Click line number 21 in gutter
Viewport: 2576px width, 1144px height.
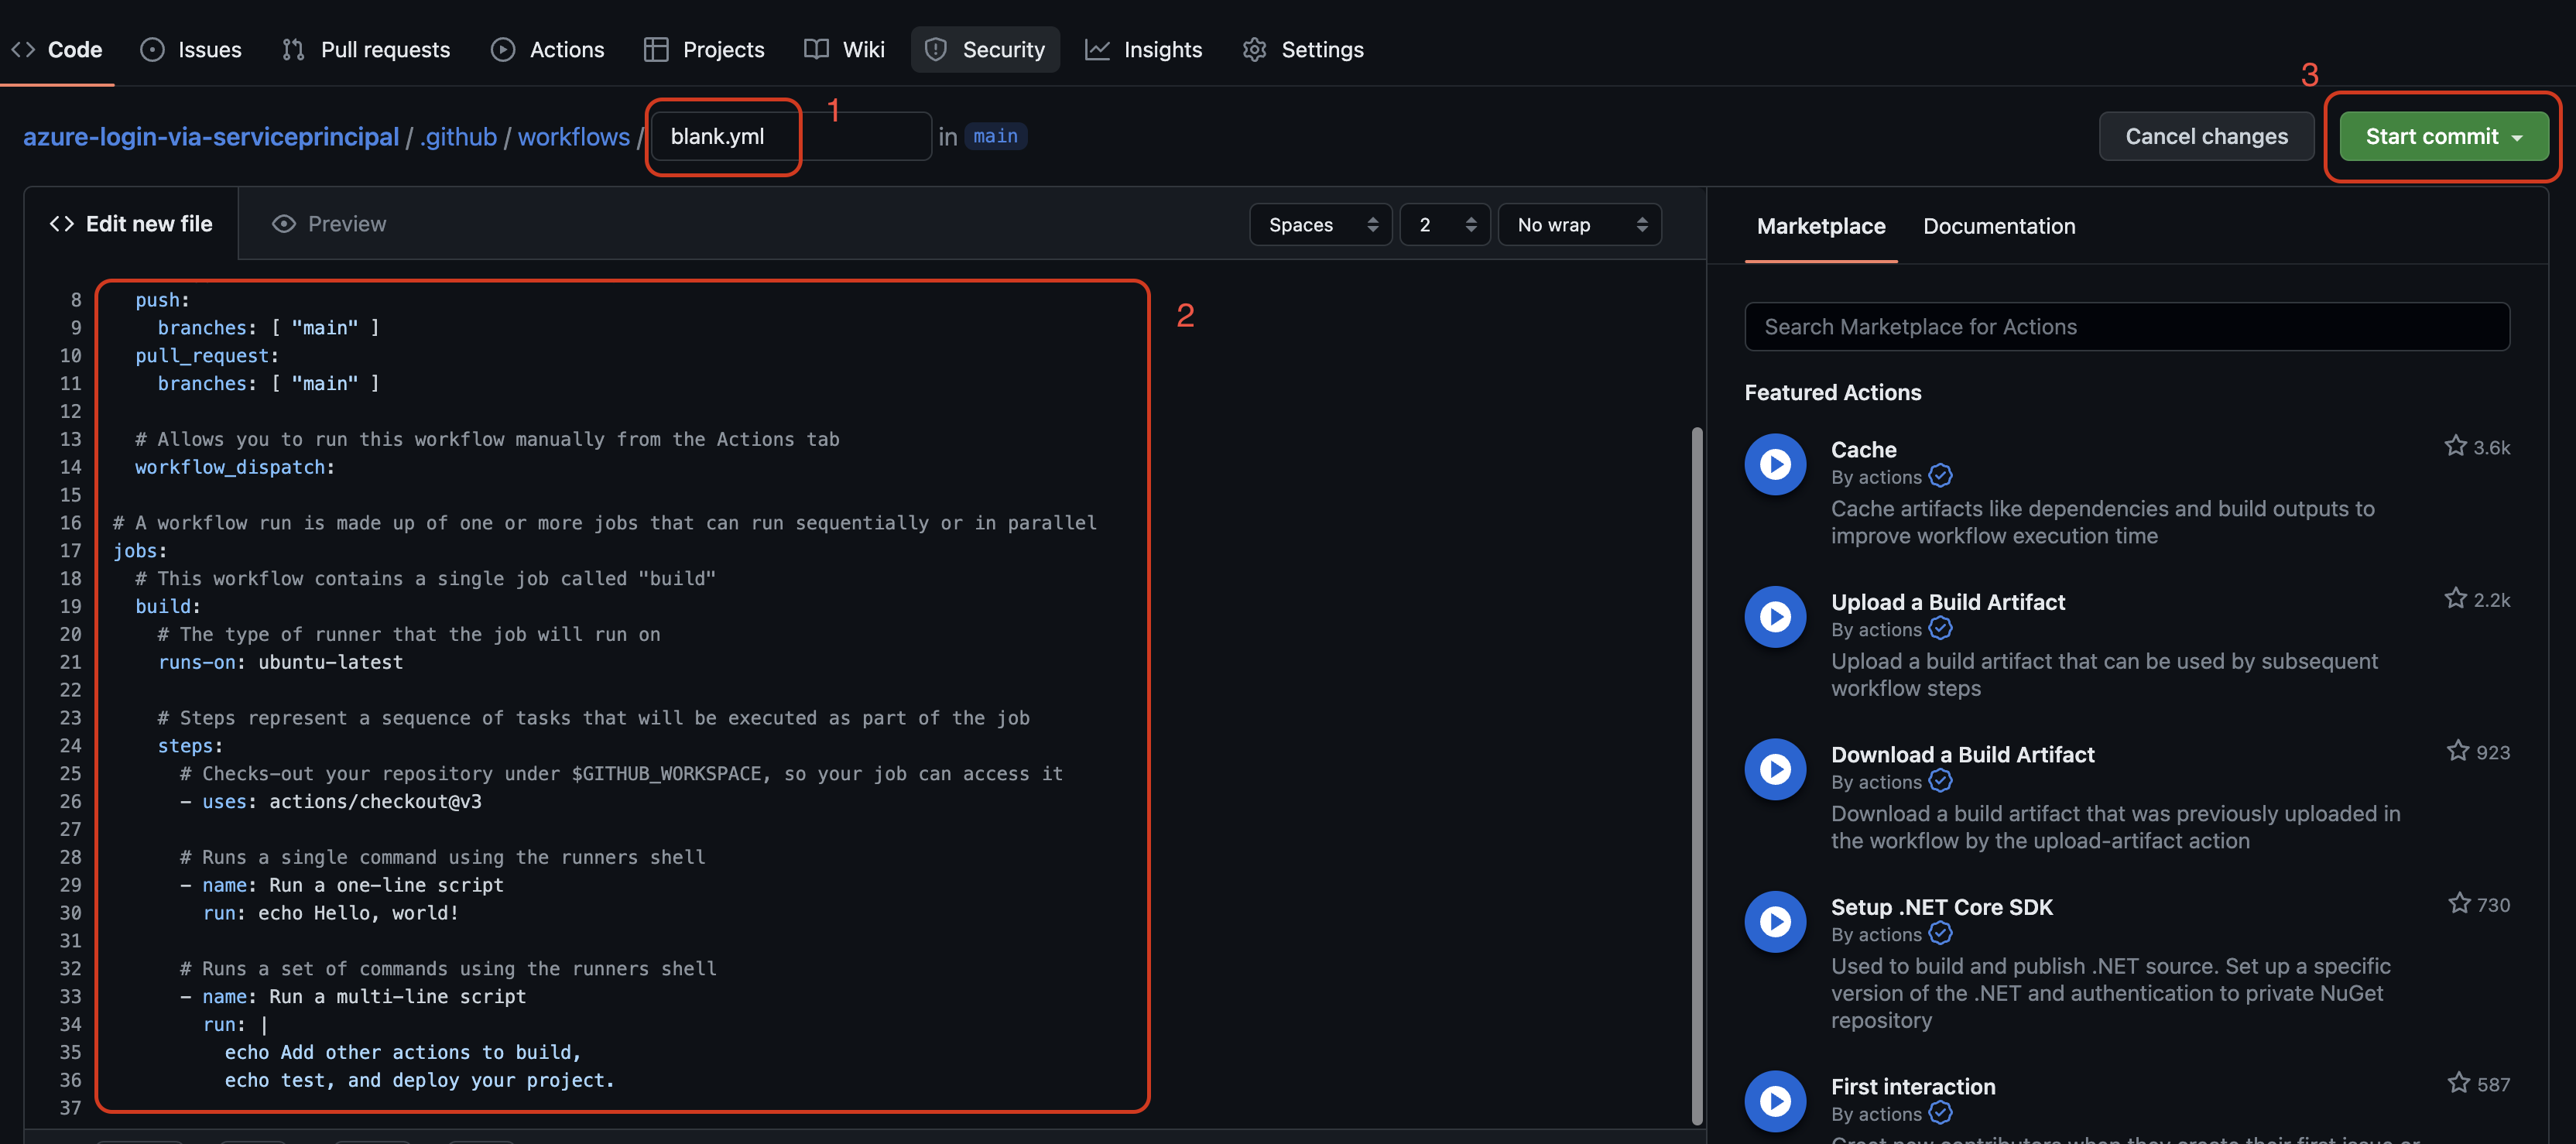tap(70, 662)
